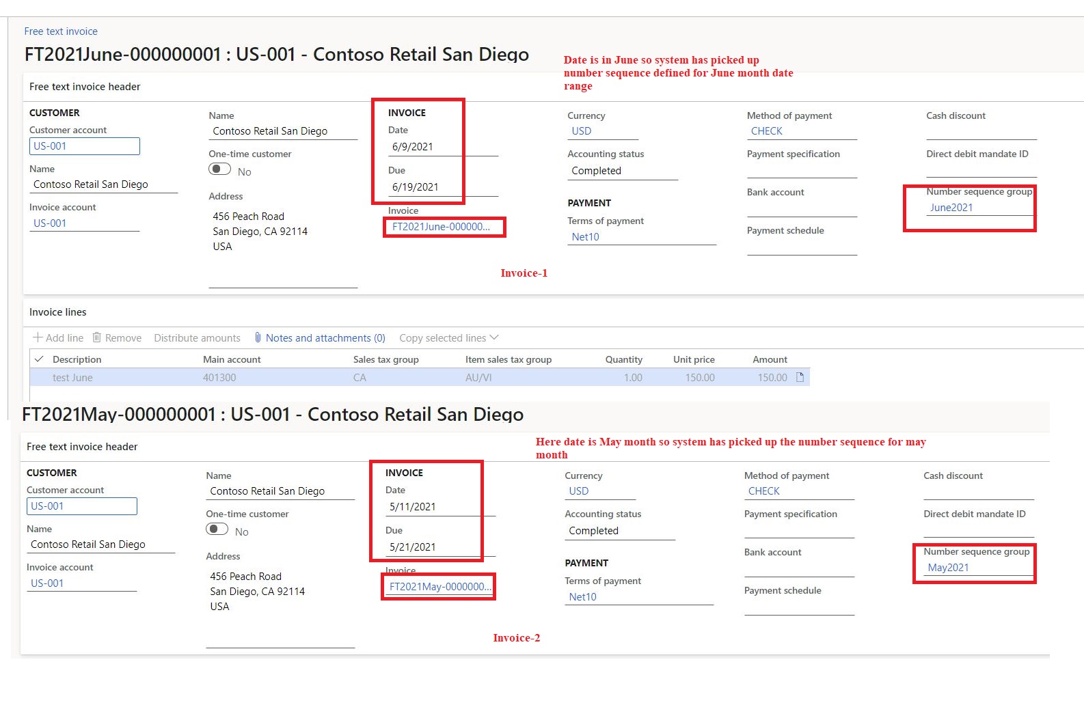Open the FT2021June invoice number link
Screen dimensions: 1084x718
click(441, 227)
